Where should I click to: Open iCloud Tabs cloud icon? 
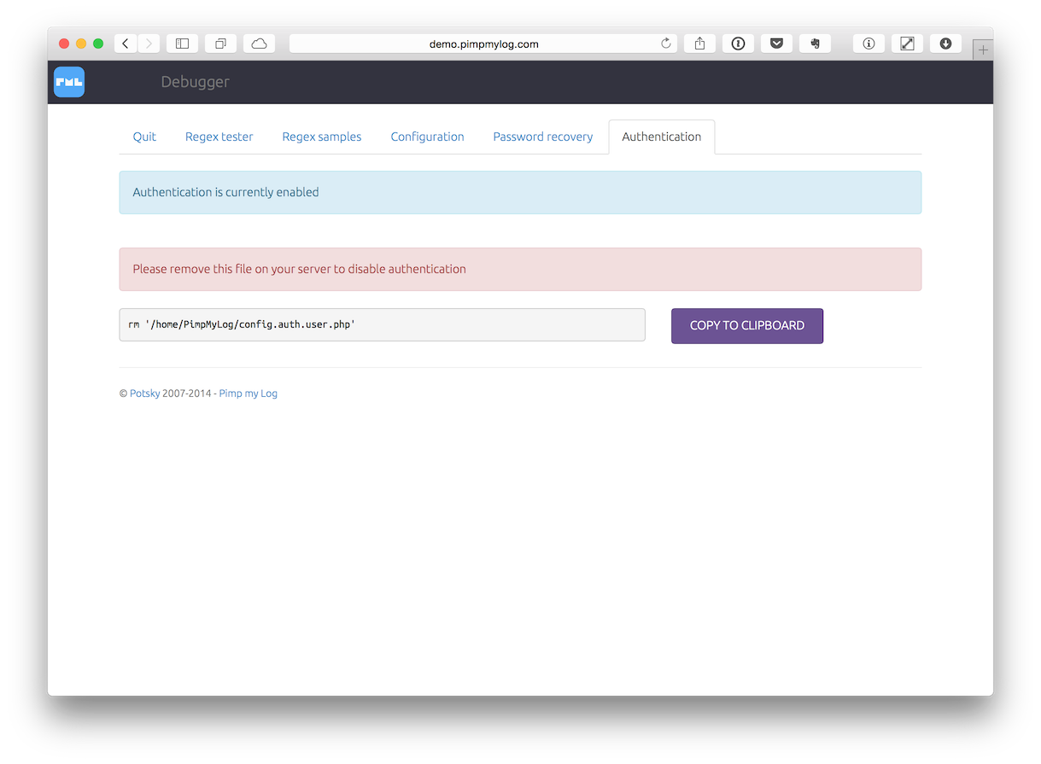point(259,44)
